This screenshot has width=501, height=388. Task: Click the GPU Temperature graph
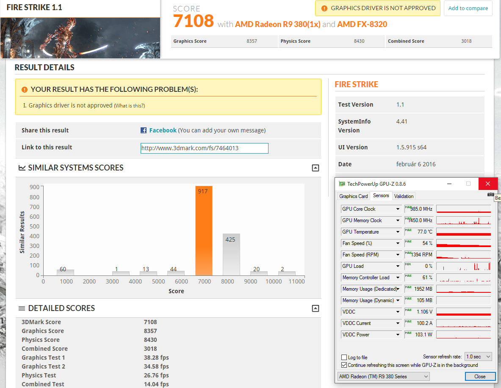(463, 232)
